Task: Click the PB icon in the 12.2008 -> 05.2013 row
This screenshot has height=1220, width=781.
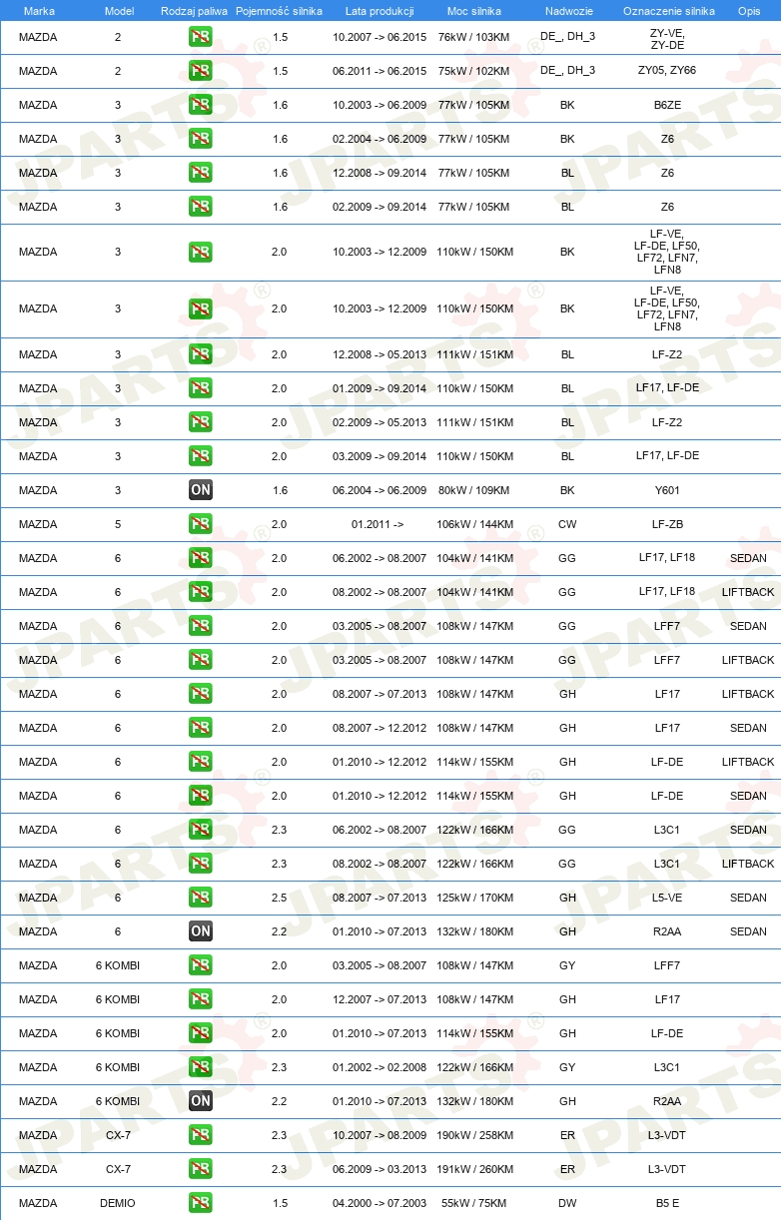Action: coord(201,355)
